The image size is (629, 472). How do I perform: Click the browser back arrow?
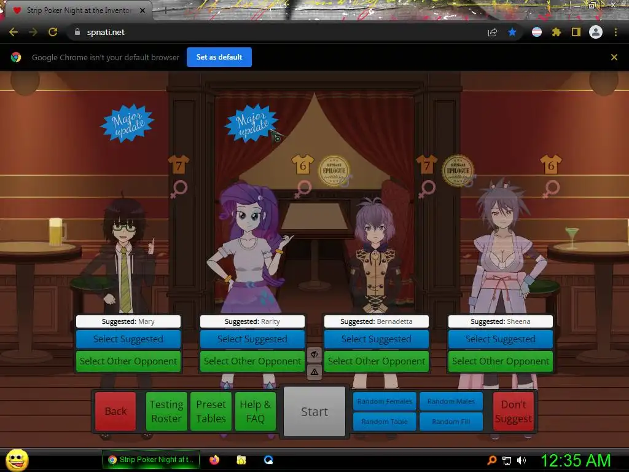click(14, 32)
